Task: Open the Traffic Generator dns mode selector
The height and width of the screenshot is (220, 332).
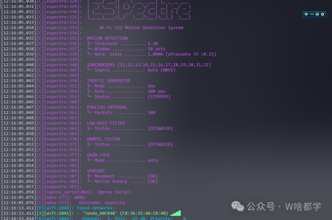Action: coord(151,86)
